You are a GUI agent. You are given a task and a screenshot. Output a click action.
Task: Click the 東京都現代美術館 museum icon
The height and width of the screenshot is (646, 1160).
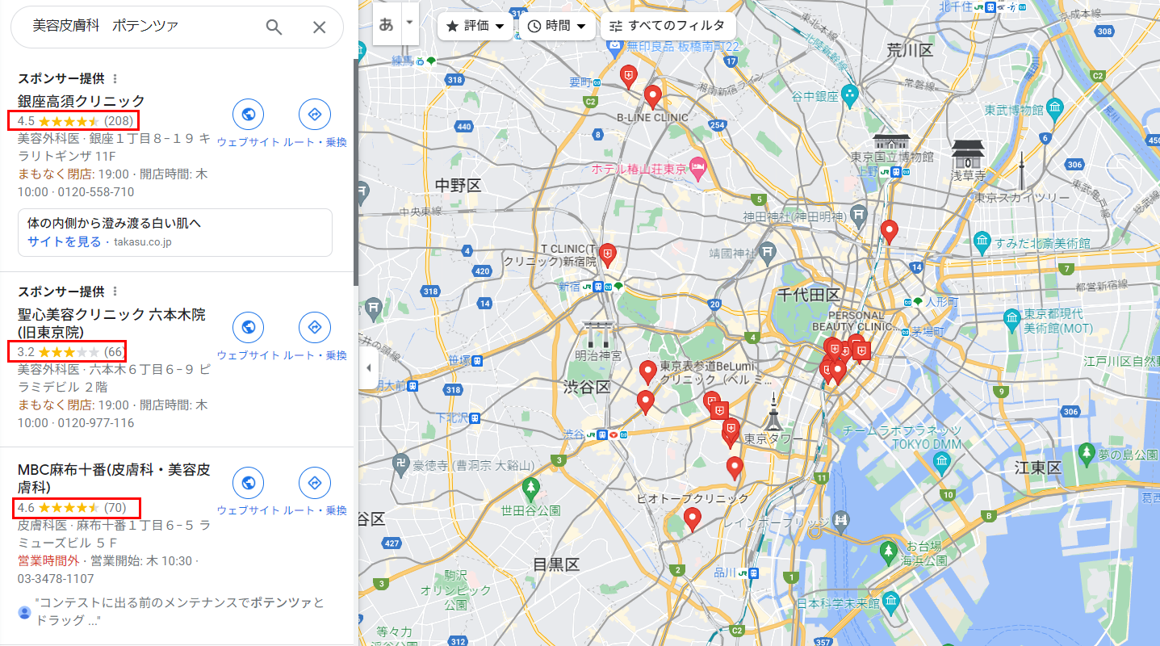[1012, 317]
